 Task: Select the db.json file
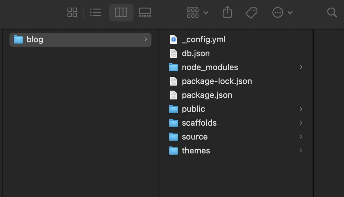(x=195, y=53)
